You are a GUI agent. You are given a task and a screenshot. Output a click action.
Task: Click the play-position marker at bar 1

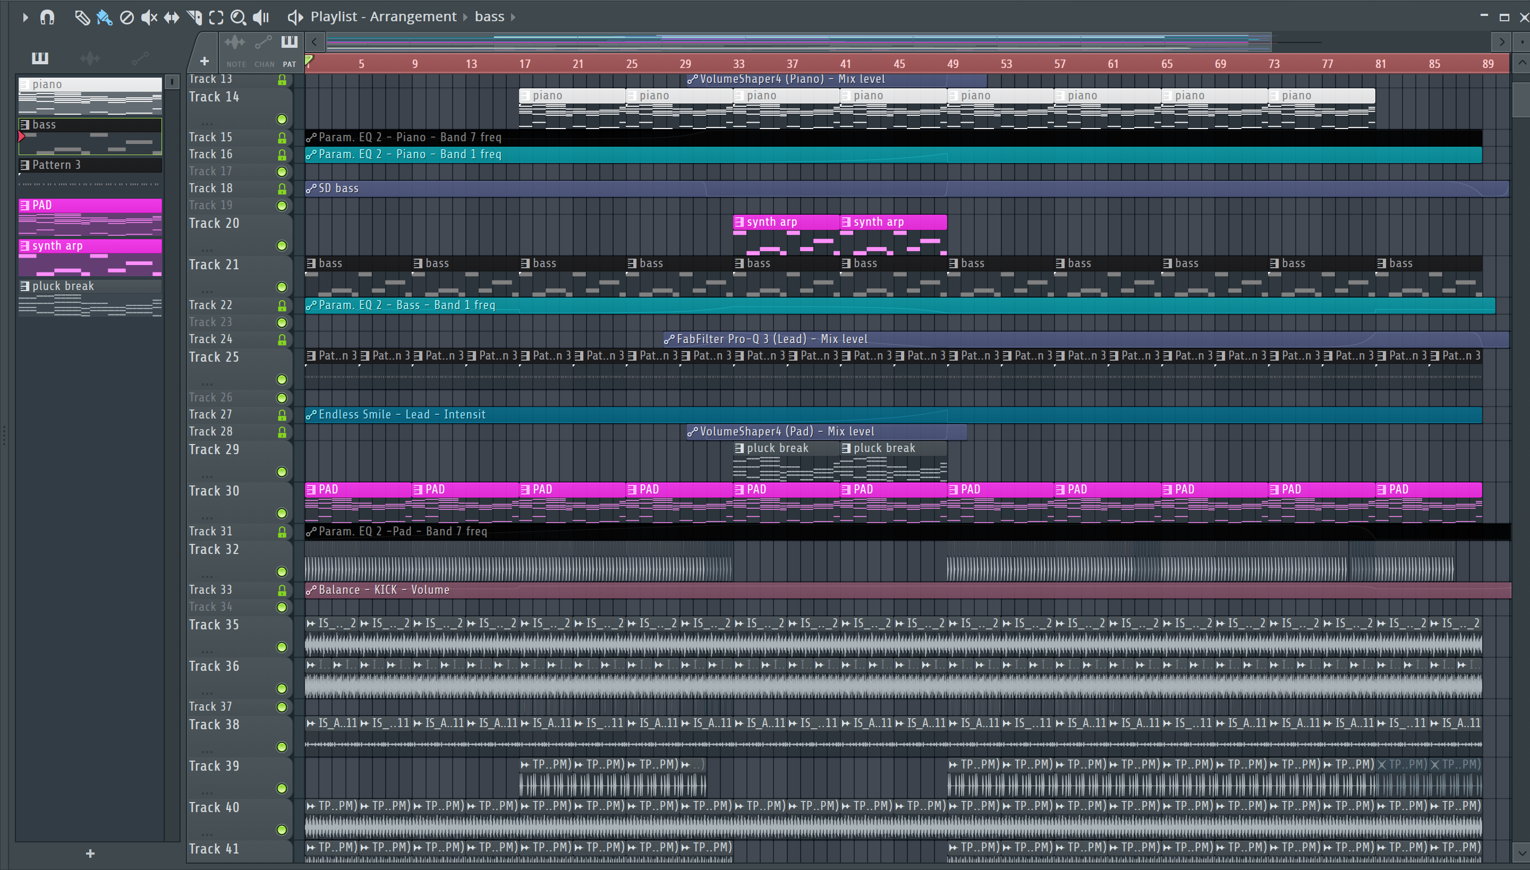(x=308, y=61)
